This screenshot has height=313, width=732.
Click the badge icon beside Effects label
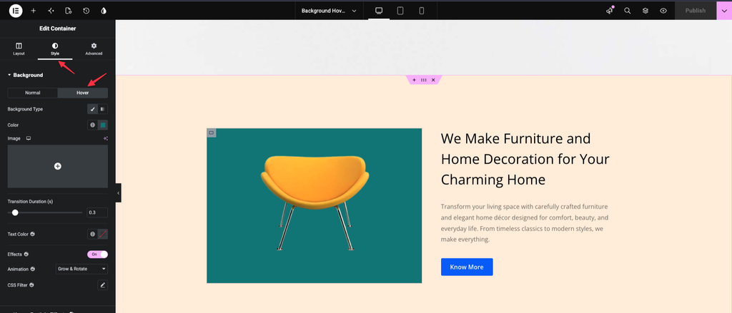tap(26, 255)
